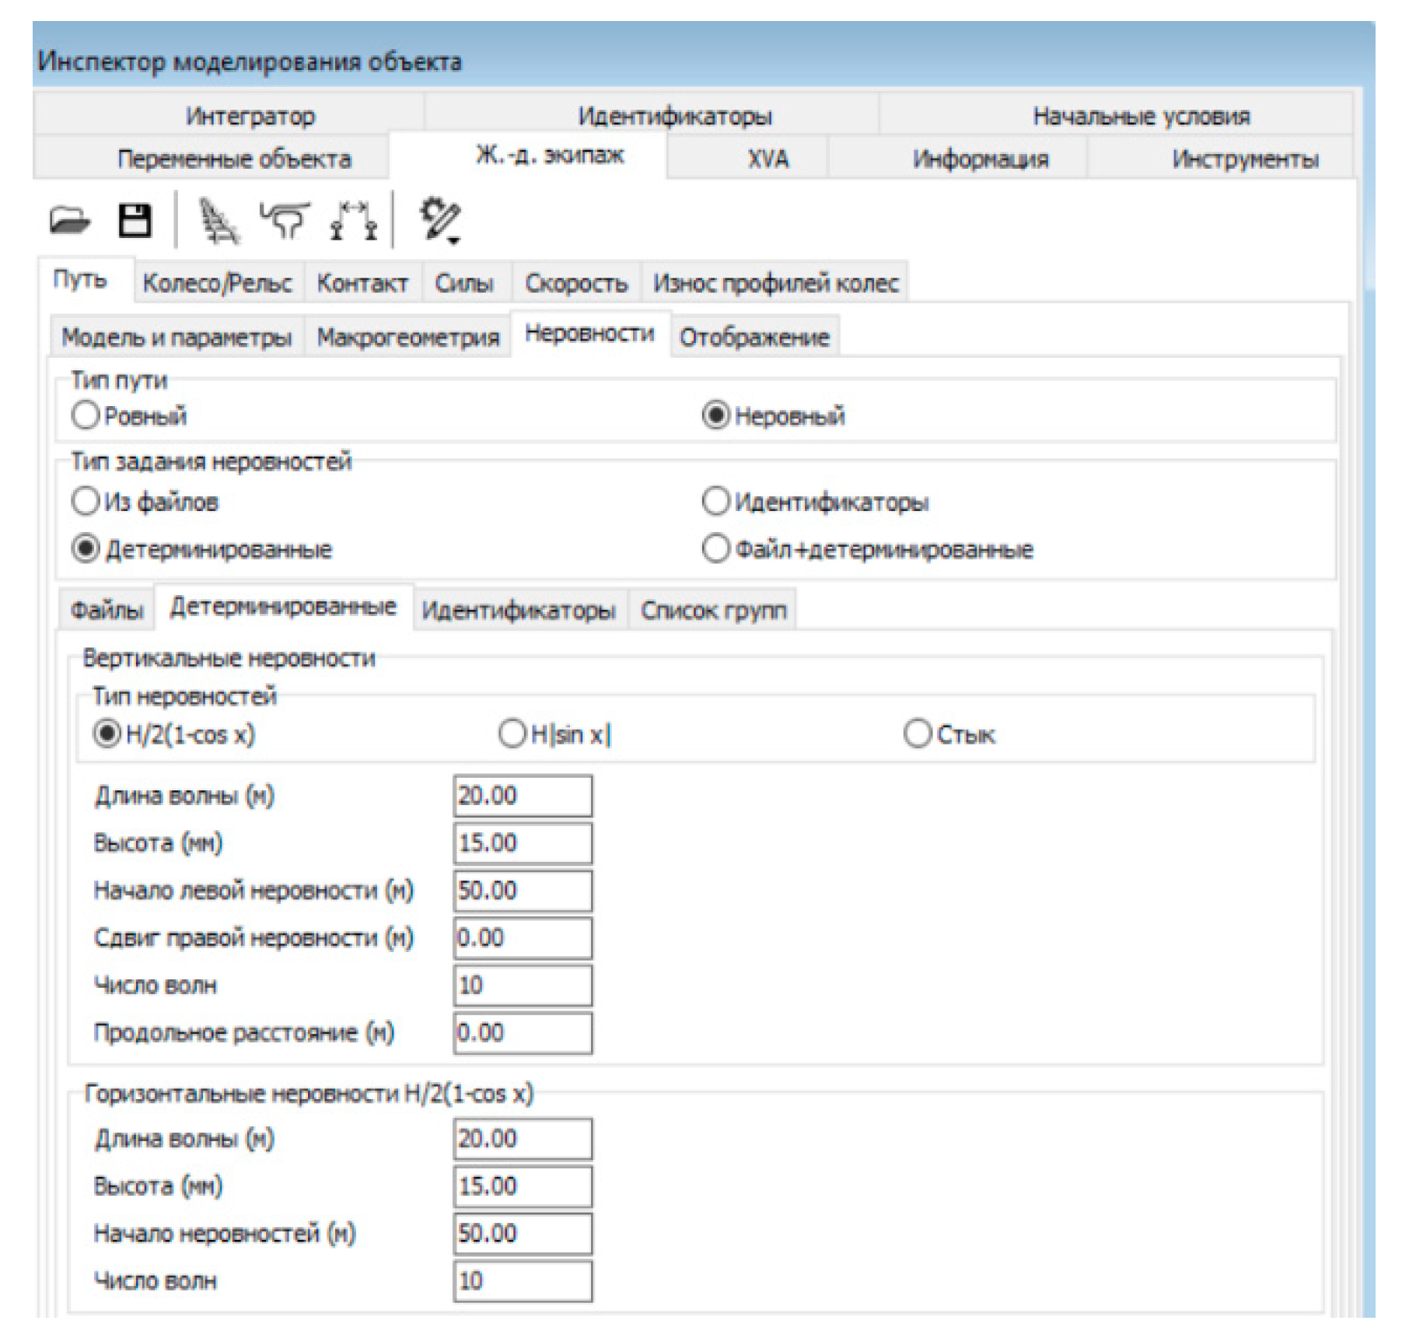Click the Начало левой неровности field
The height and width of the screenshot is (1338, 1402).
point(522,890)
